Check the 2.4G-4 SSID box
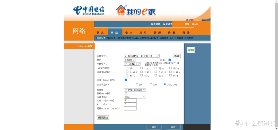Viewport: 278px width, 130px height. point(170,72)
